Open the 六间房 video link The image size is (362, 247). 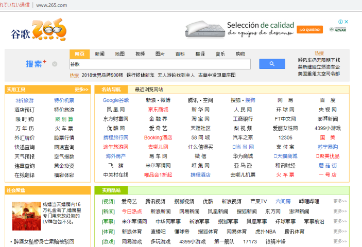coord(283,202)
